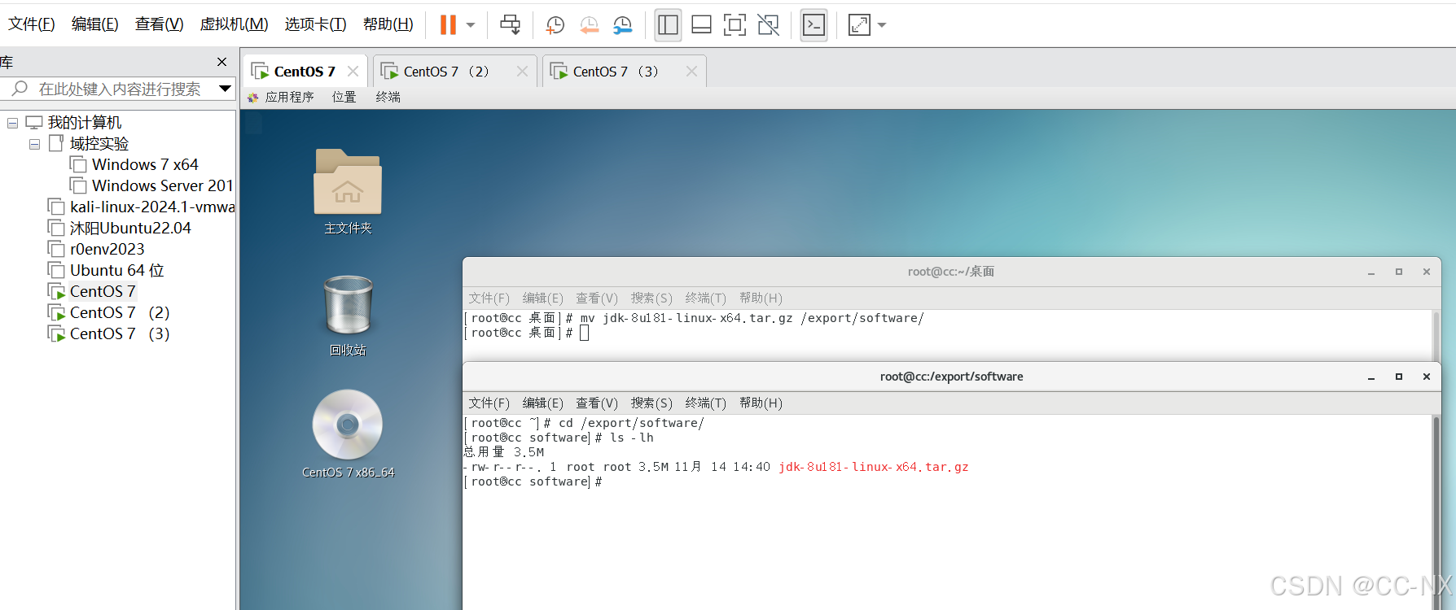Screen dimensions: 1456x610
Task: Open 帮助(H) in the 桌面 terminal window
Action: click(761, 298)
